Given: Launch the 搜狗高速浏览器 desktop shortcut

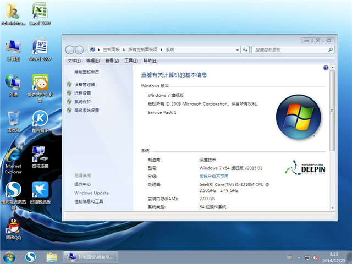Looking at the screenshot, I should pyautogui.click(x=13, y=195).
